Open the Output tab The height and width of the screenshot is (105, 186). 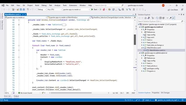[16, 96]
